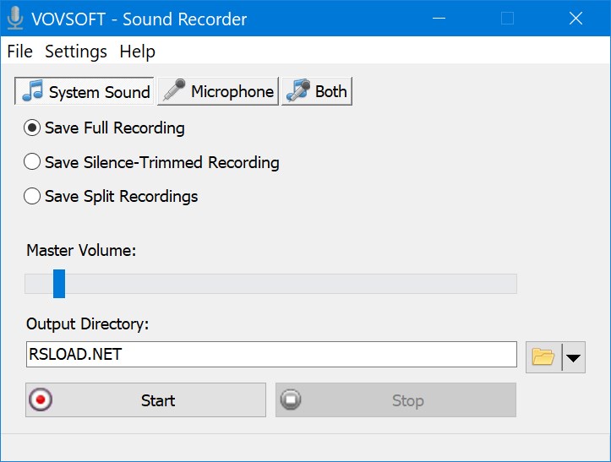This screenshot has height=462, width=611.
Task: Click the microphone app icon in title bar
Action: pos(14,18)
